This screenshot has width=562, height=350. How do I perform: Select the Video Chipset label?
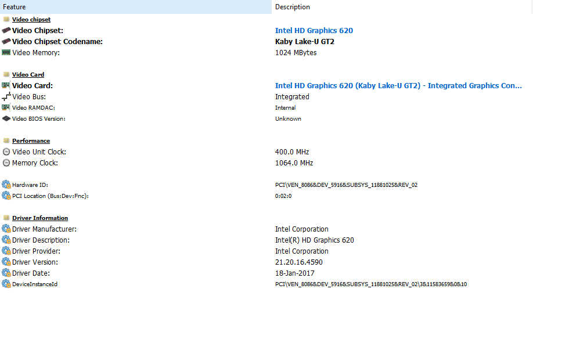[x=38, y=30]
